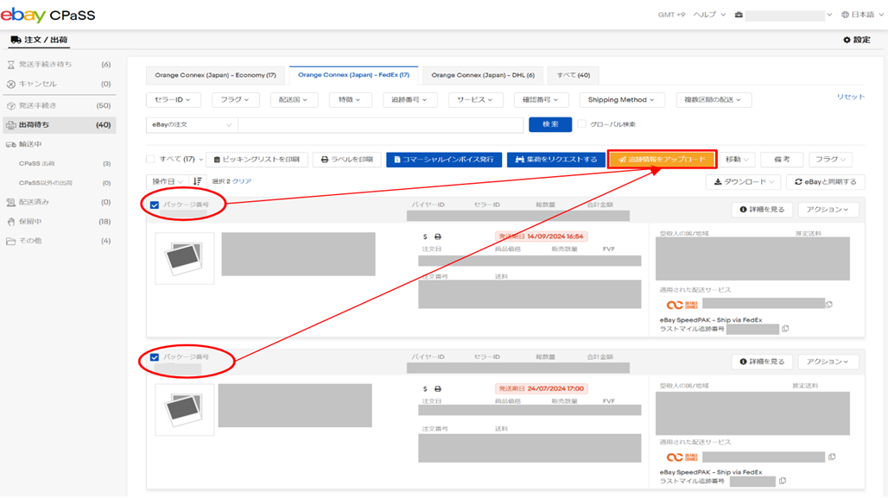Image resolution: width=888 pixels, height=498 pixels.
Task: Open the すべて (40) tab
Action: click(x=573, y=75)
